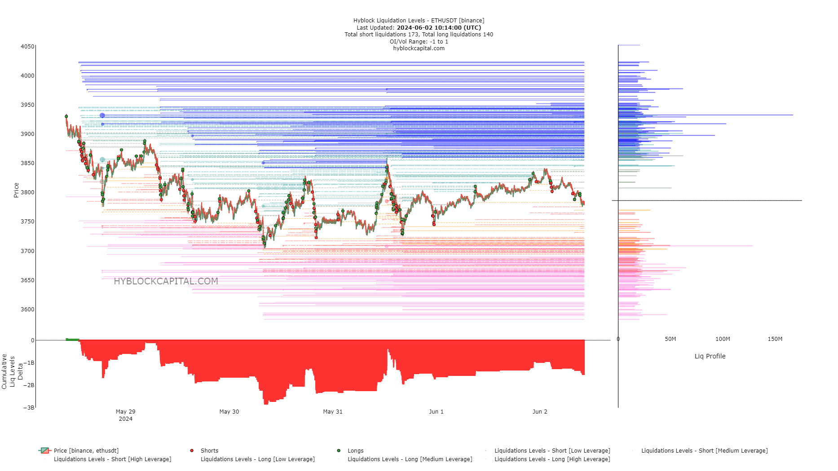838x471 pixels.
Task: Click the May 30 date axis label
Action: 229,412
